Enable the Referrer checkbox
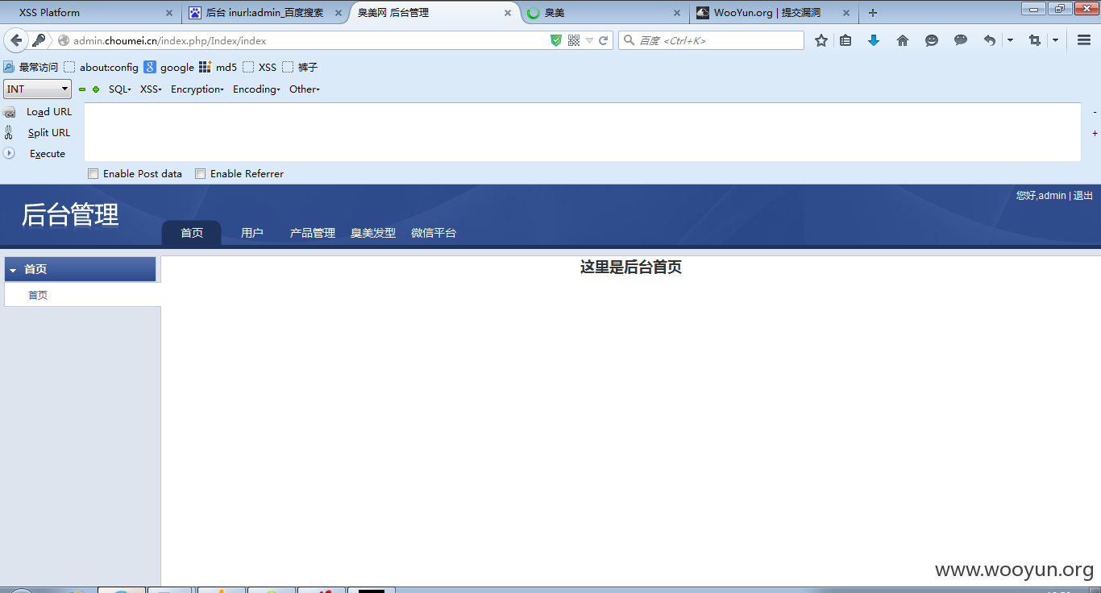 tap(201, 173)
